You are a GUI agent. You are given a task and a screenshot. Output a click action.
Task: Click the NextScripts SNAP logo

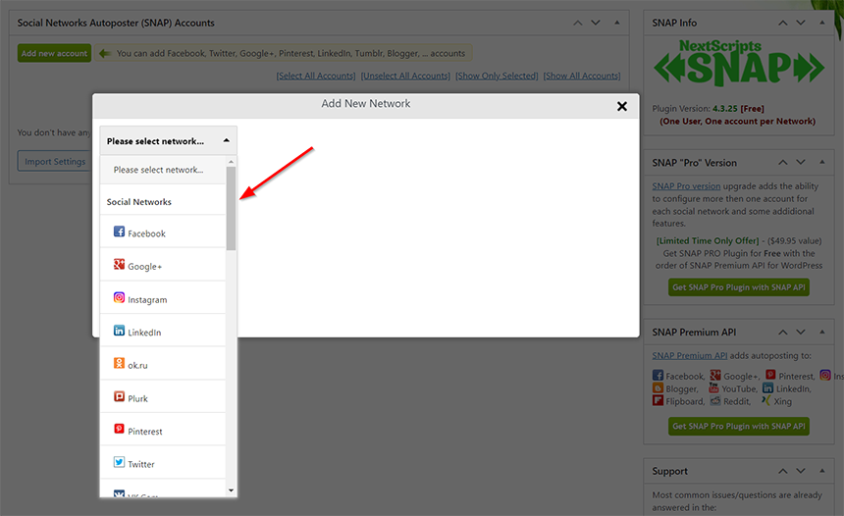click(x=738, y=63)
